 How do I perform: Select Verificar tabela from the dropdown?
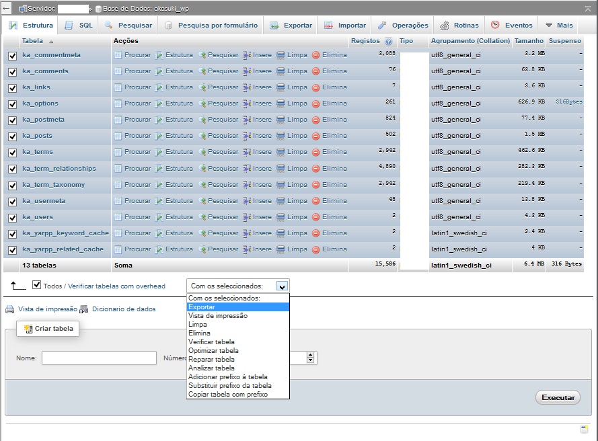pyautogui.click(x=238, y=342)
